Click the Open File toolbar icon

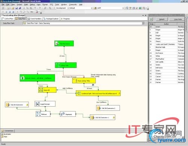tap(13, 8)
